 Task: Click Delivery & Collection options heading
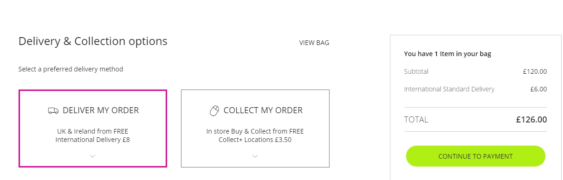click(93, 41)
